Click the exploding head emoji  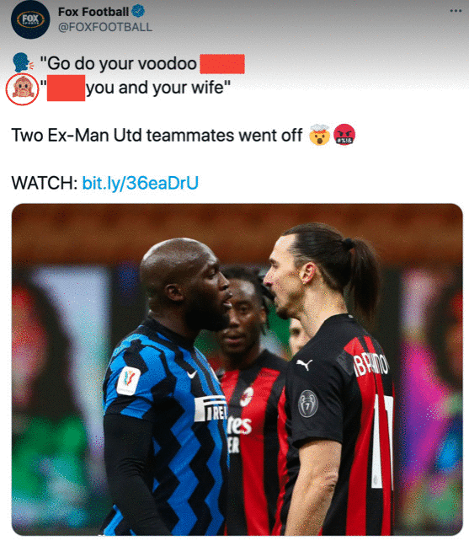[319, 135]
